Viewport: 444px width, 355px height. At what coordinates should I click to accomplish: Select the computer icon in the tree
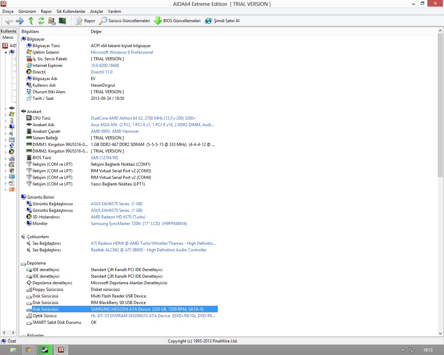tap(11, 52)
